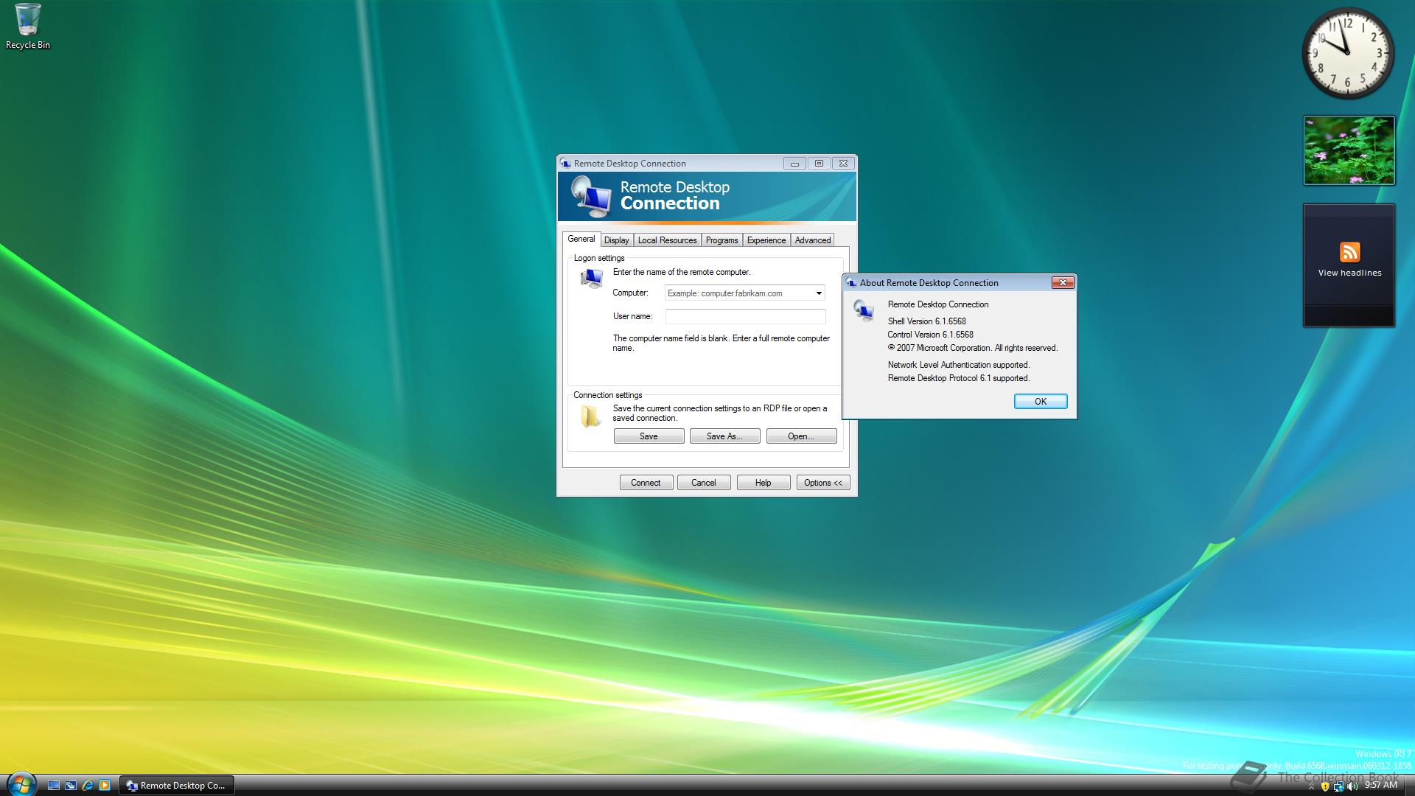Minimize the Remote Desktop Connection window
Image resolution: width=1415 pixels, height=796 pixels.
[x=794, y=164]
